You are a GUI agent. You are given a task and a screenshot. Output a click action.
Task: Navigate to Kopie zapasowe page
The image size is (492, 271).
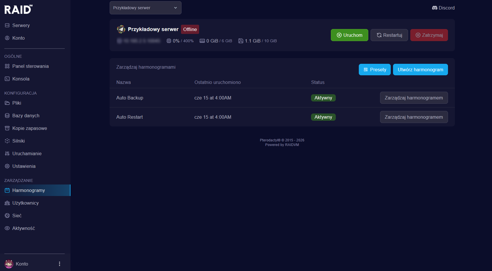(35, 128)
